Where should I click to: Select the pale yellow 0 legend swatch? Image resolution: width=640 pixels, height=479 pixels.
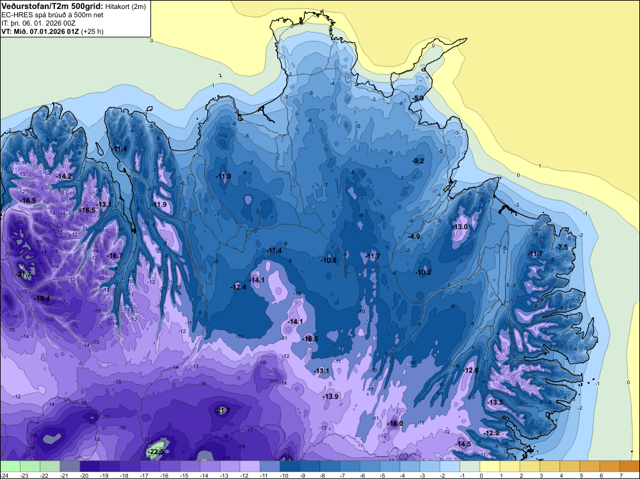point(490,466)
